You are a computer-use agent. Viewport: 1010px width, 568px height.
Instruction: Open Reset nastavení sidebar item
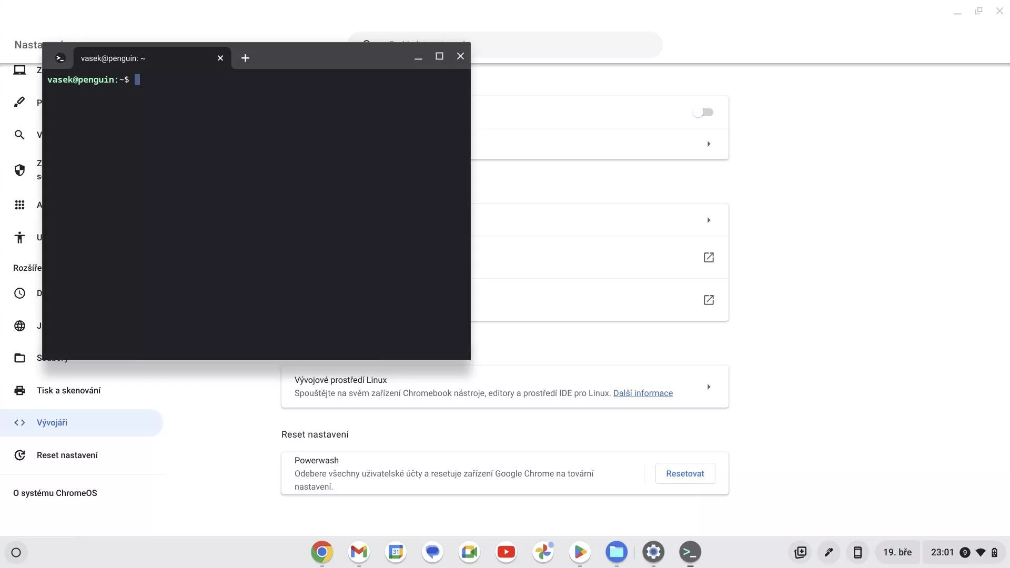[x=82, y=455]
